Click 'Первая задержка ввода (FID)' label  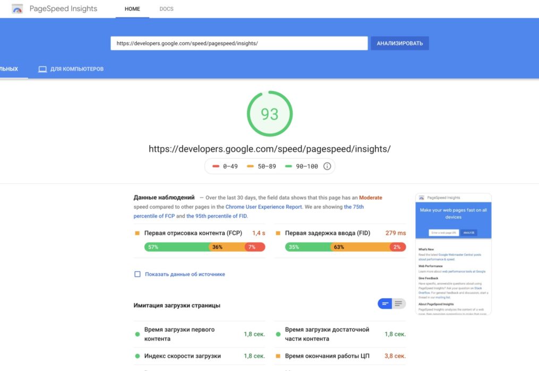pos(328,233)
